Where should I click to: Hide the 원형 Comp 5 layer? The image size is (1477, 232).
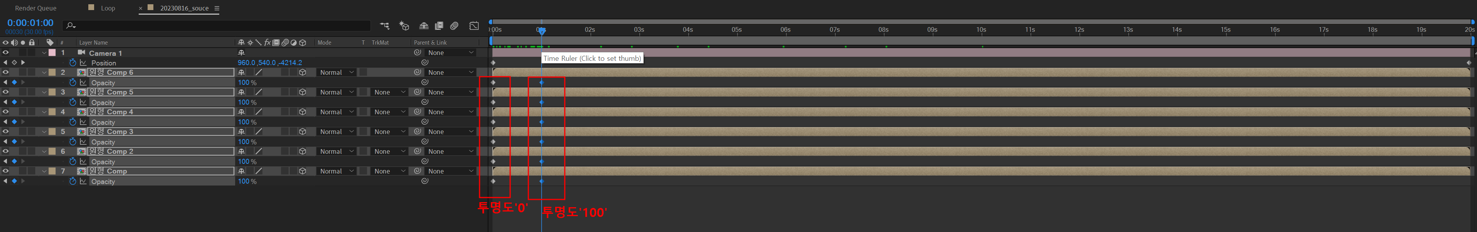[x=6, y=92]
